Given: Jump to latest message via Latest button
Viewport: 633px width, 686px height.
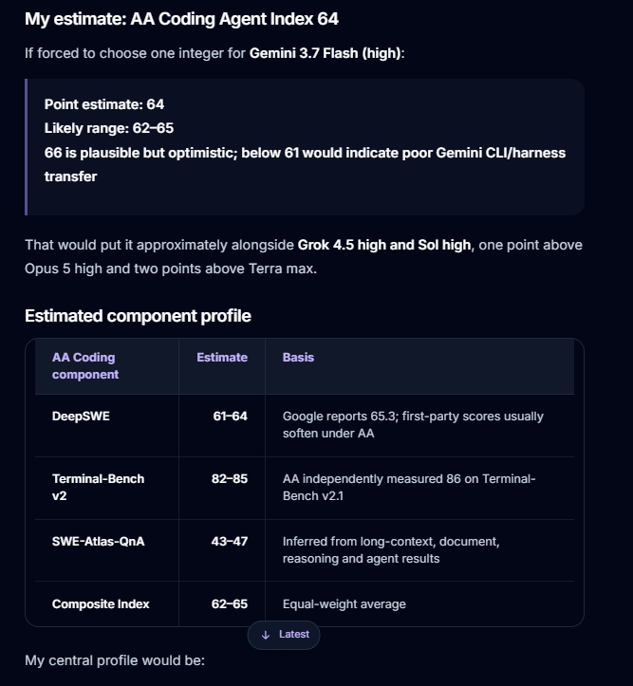Looking at the screenshot, I should [284, 635].
